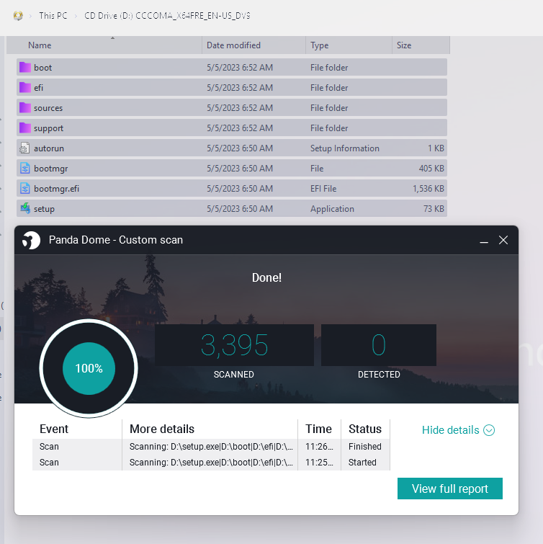The width and height of the screenshot is (543, 544).
Task: Expand the chevron after This PC
Action: click(76, 16)
